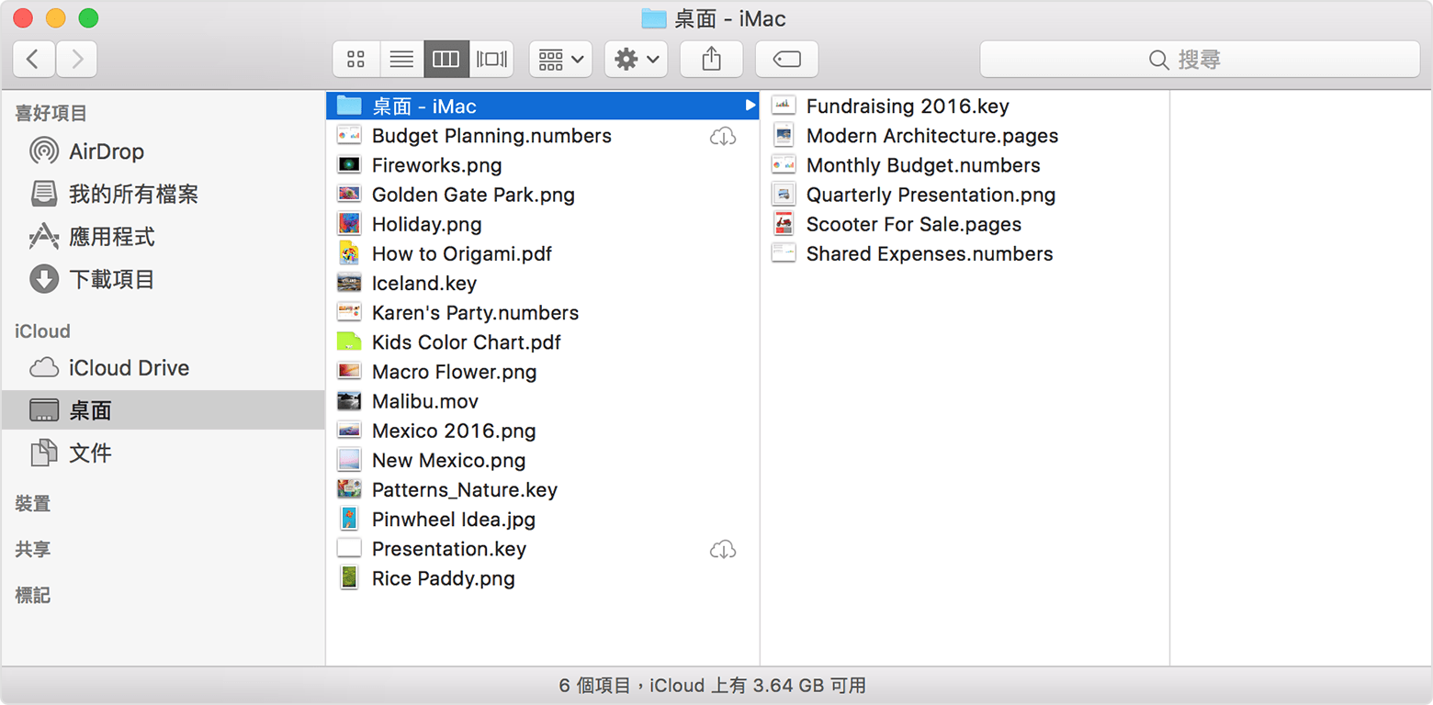Go back with the left chevron
Viewport: 1433px width, 705px height.
tap(34, 60)
